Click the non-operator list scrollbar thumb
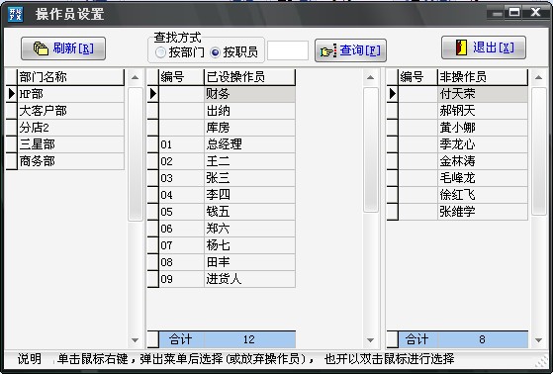Viewport: 553px width, 374px height. (x=538, y=151)
